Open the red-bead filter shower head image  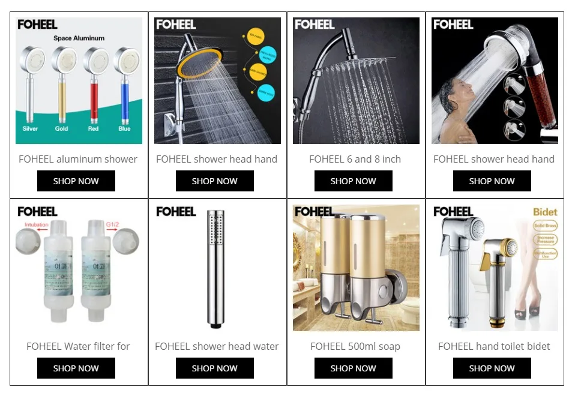pos(495,80)
